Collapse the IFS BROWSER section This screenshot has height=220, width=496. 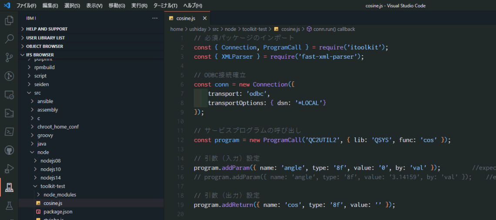[x=40, y=55]
